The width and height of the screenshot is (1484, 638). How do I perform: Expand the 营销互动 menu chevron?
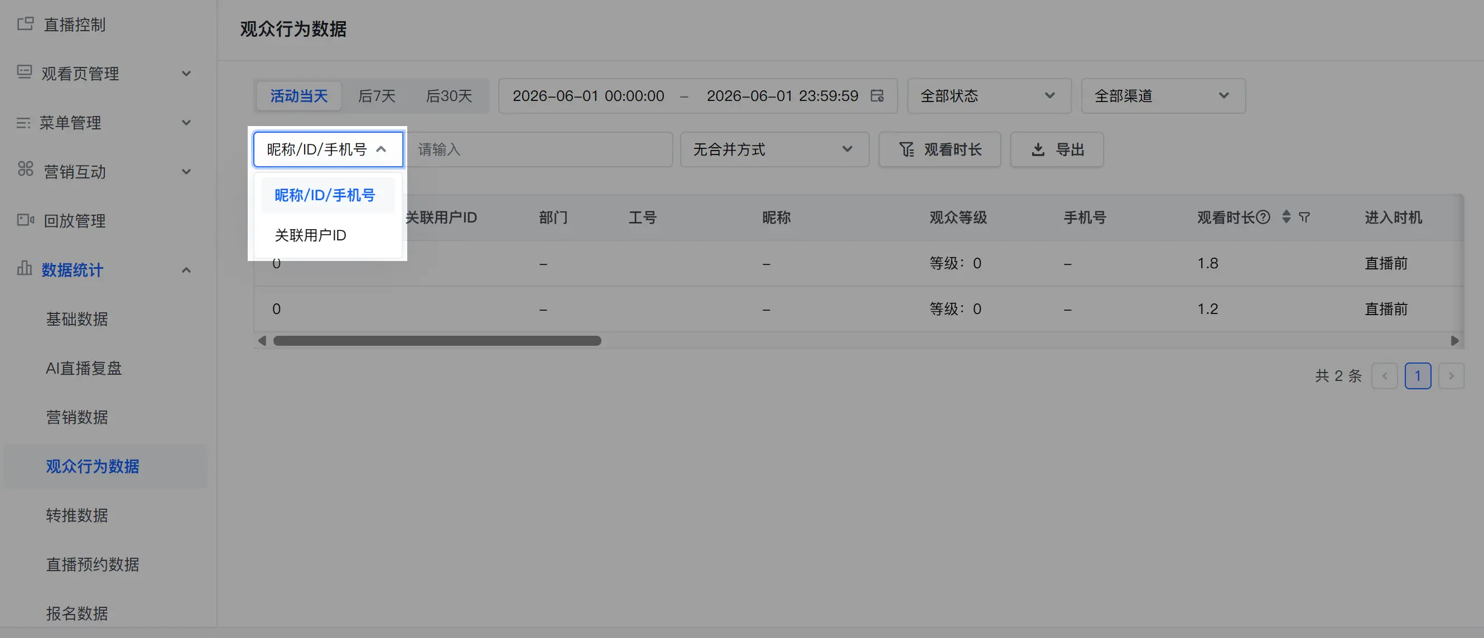pos(186,172)
